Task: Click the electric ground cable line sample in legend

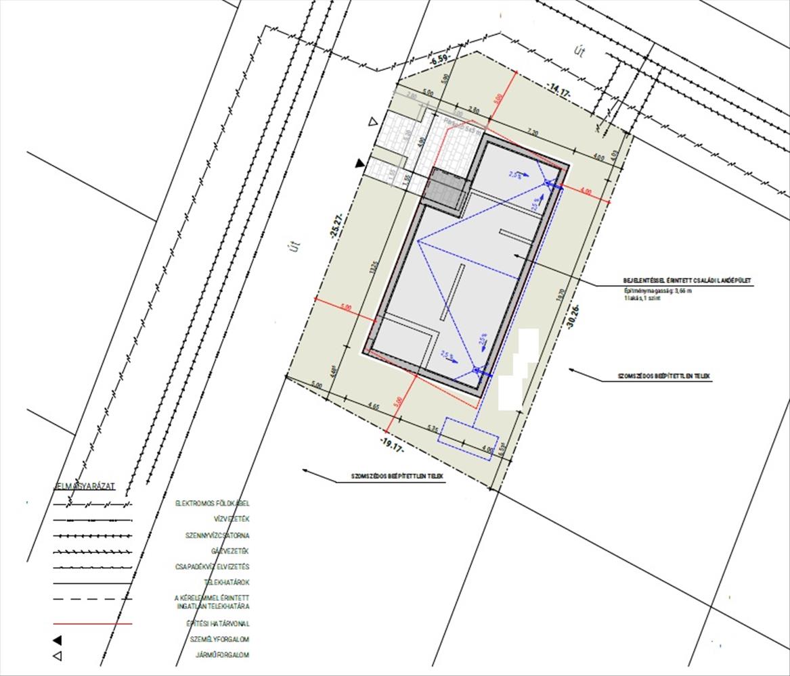Action: pyautogui.click(x=93, y=504)
